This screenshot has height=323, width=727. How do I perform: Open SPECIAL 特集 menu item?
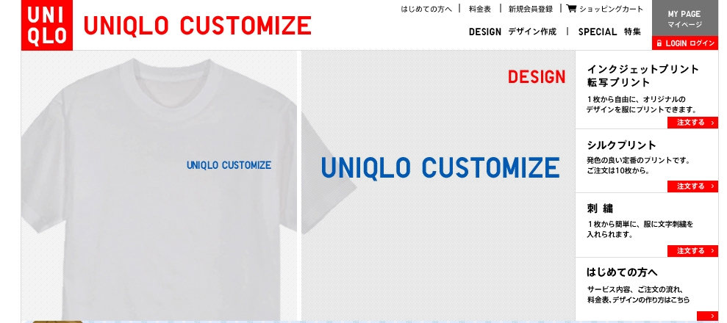(x=609, y=32)
